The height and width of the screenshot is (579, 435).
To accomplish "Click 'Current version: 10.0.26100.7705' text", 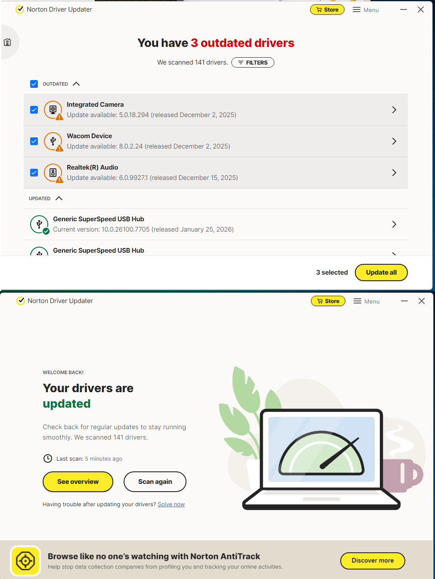I will pos(101,229).
